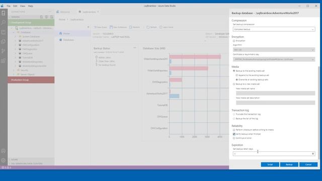The width and height of the screenshot is (322, 181).
Task: Open the Edit menu
Action: (x=15, y=6)
